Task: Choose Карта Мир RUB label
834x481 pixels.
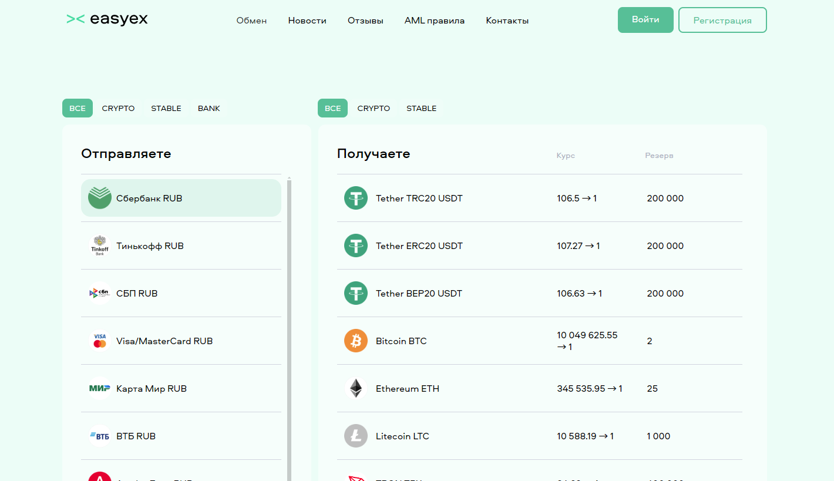Action: point(152,389)
